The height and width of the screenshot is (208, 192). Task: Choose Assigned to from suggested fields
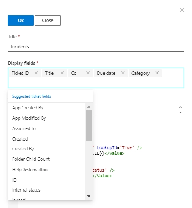(x=47, y=128)
